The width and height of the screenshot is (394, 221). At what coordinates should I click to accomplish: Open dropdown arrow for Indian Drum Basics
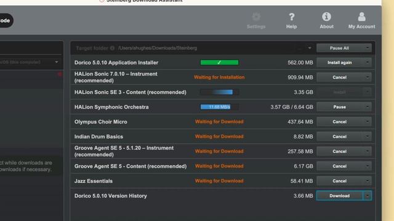point(368,136)
